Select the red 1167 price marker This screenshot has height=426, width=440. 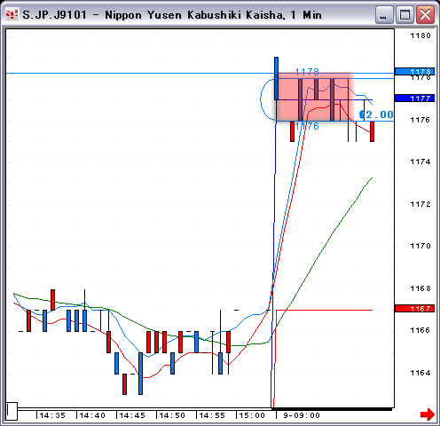tap(414, 309)
